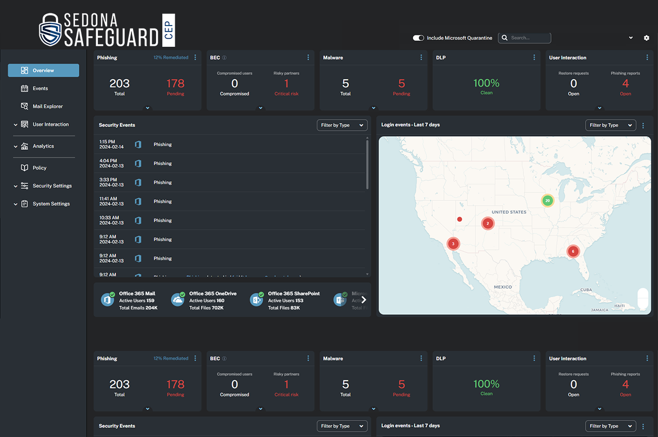Expand the upper Malware card chevron
This screenshot has height=437, width=658.
tap(373, 108)
